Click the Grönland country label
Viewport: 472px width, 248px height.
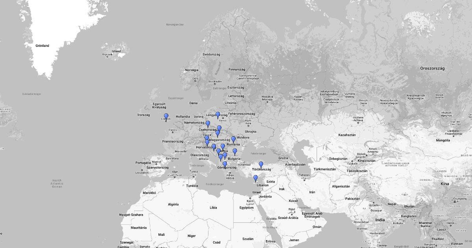[x=42, y=46]
